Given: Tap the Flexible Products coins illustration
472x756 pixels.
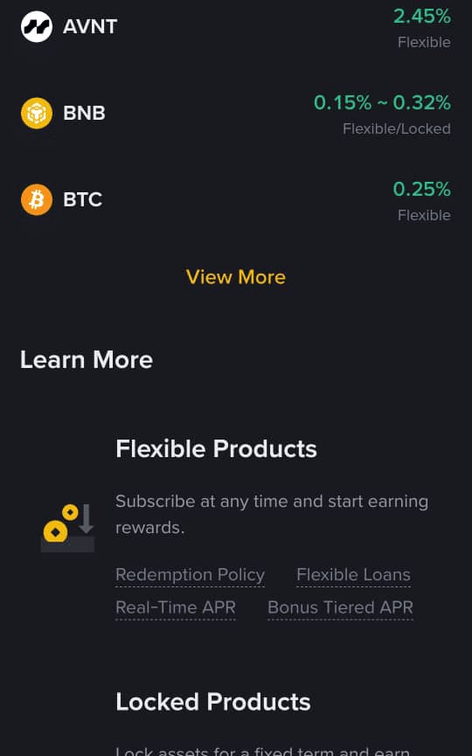Looking at the screenshot, I should [67, 528].
